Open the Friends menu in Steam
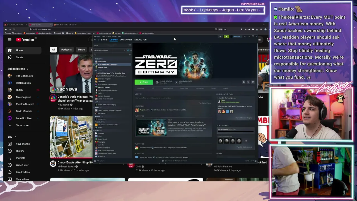Viewport: 357px width, 201px height. tap(108, 37)
